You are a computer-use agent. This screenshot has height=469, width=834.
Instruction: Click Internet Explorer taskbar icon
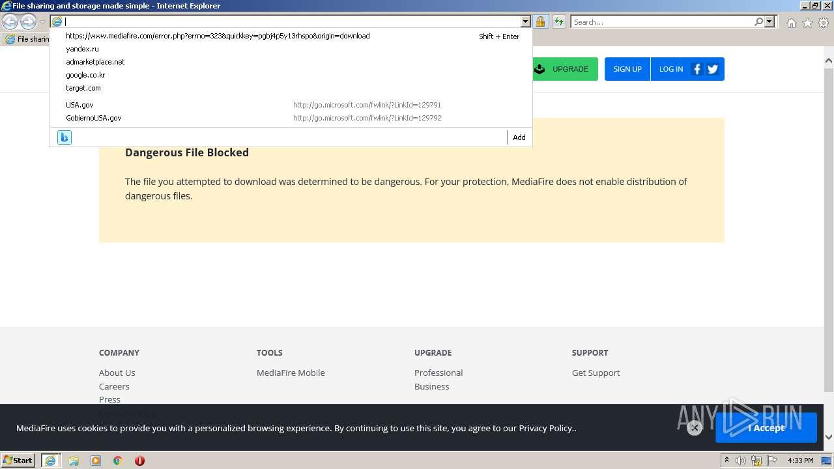pyautogui.click(x=51, y=461)
